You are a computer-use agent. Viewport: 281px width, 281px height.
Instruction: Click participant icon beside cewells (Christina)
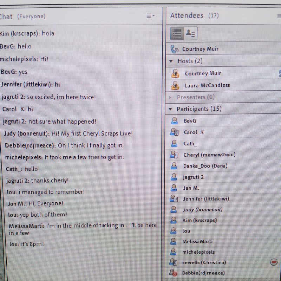pyautogui.click(x=173, y=262)
